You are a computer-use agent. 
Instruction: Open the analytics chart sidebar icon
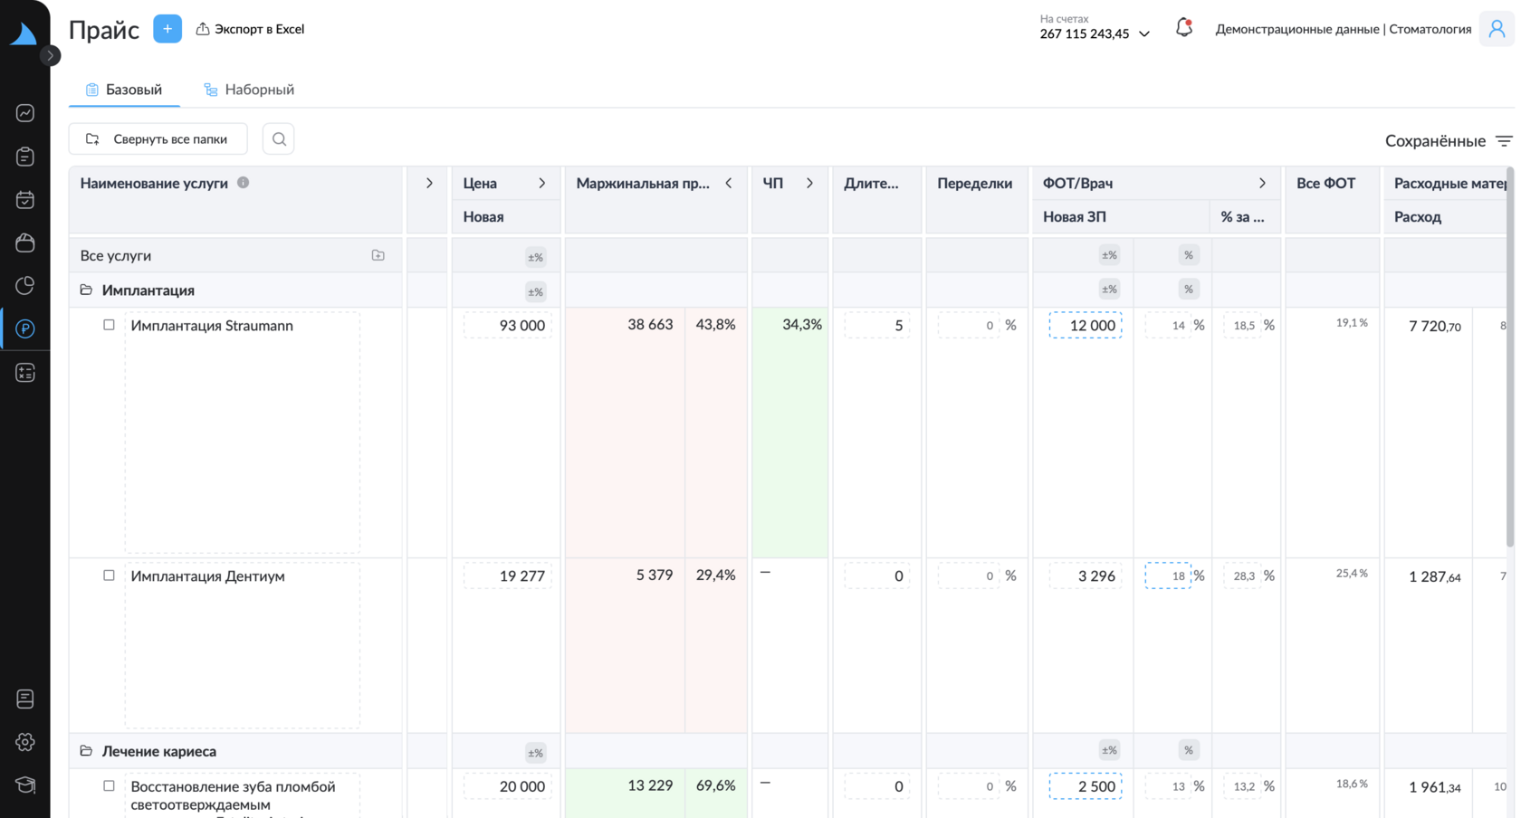coord(25,113)
